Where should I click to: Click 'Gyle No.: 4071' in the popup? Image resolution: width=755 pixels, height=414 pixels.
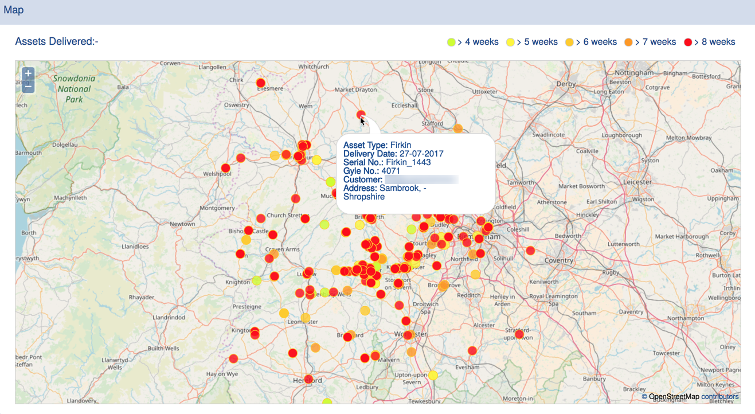(371, 171)
